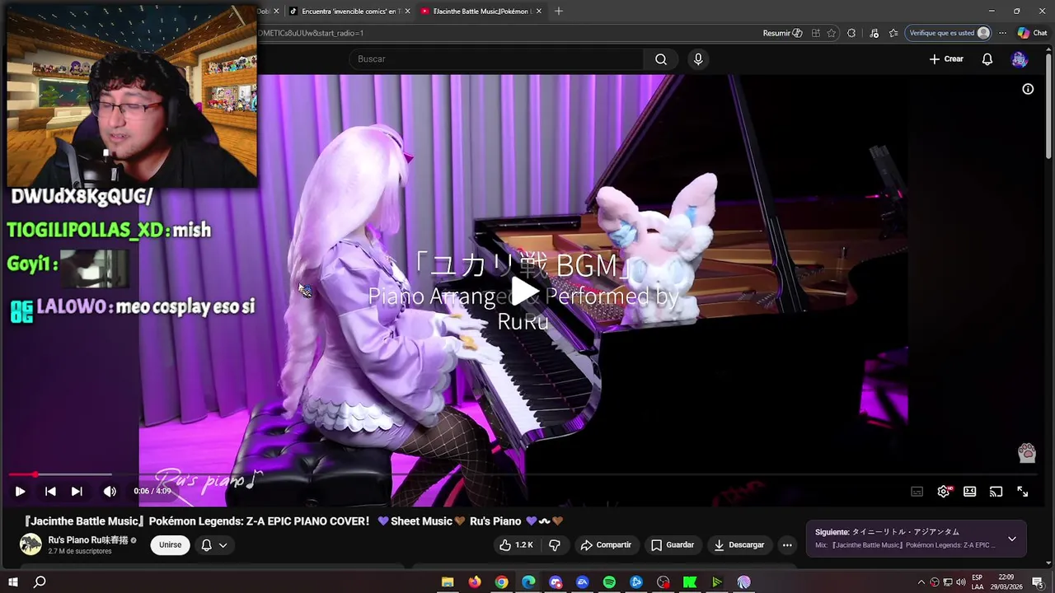The image size is (1055, 593).
Task: Switch to Microsoft Edge in the taskbar
Action: coord(528,582)
